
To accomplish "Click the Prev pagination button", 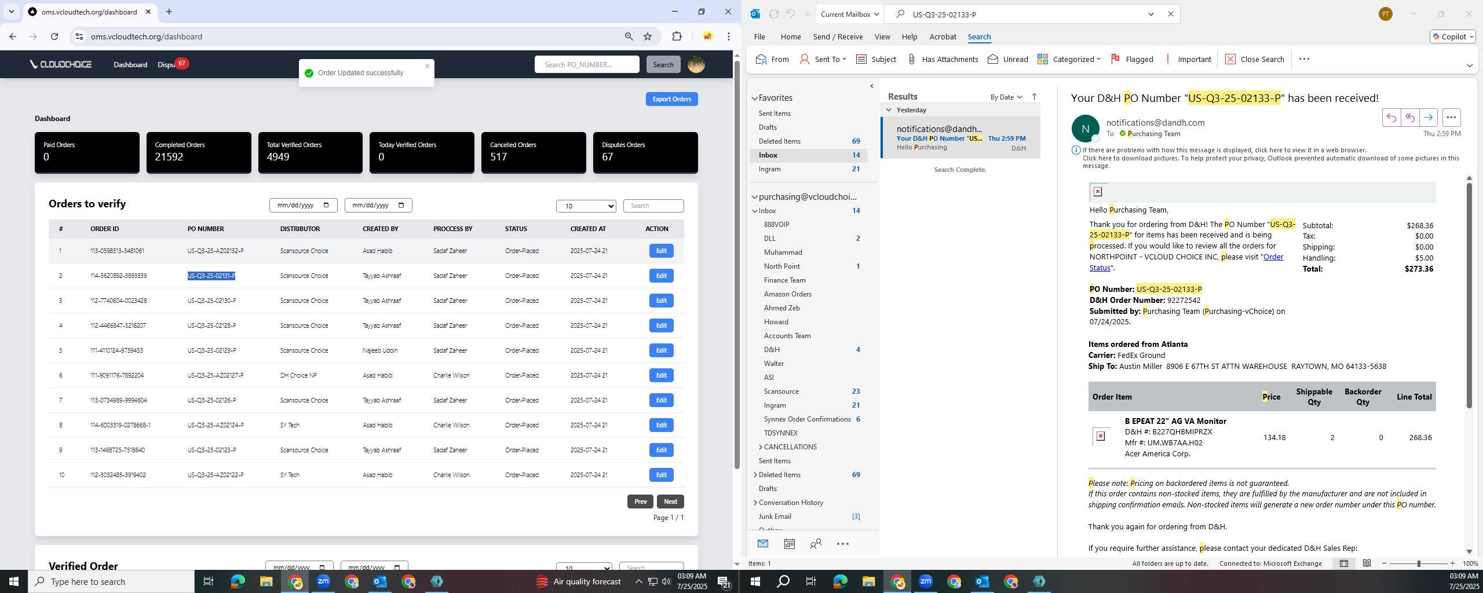I will click(x=640, y=502).
